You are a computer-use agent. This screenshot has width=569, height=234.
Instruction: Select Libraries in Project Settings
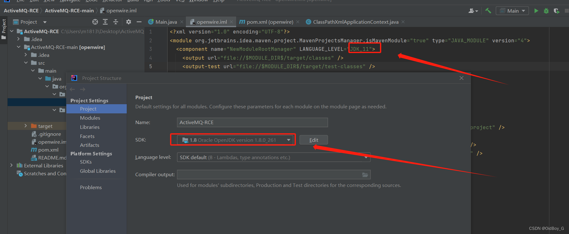96,127
